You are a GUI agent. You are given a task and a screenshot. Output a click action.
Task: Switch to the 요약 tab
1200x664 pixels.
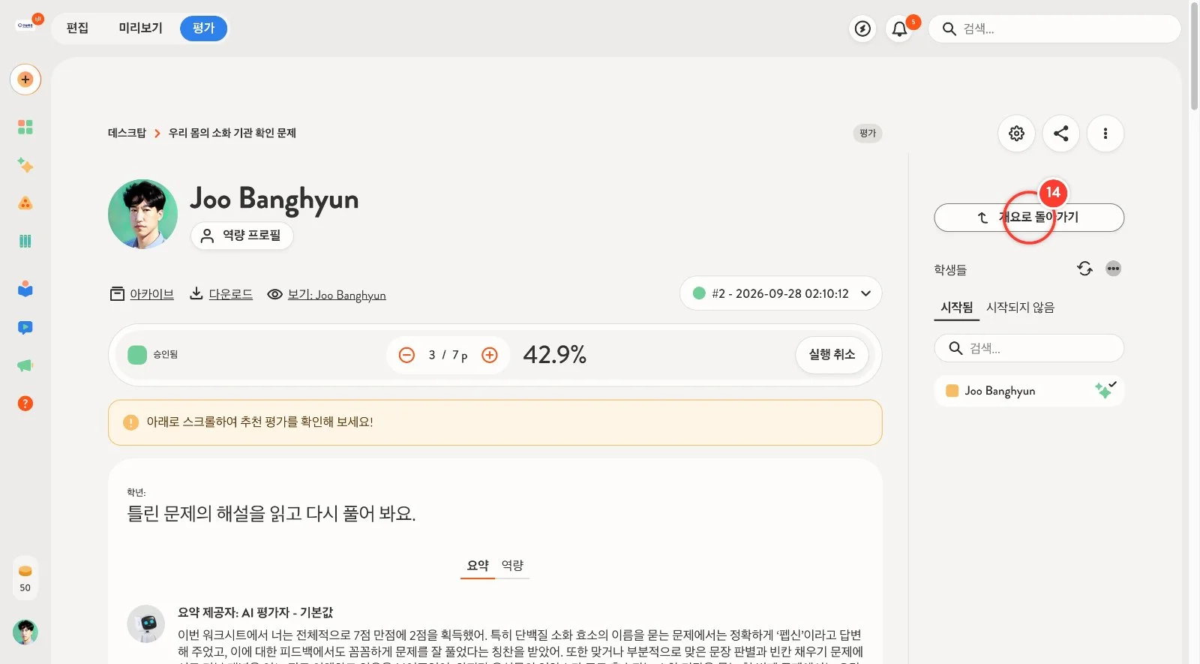tap(478, 566)
